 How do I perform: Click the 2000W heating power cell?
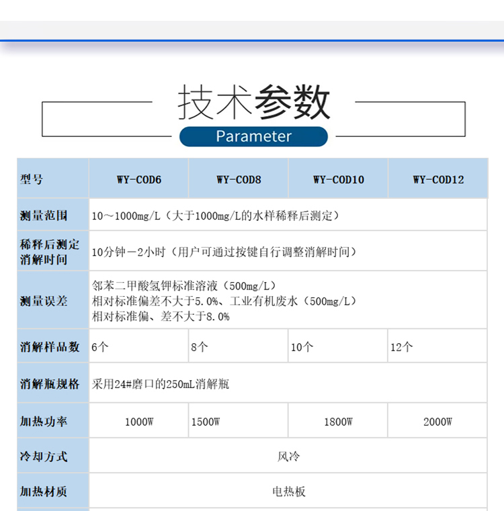tap(438, 422)
